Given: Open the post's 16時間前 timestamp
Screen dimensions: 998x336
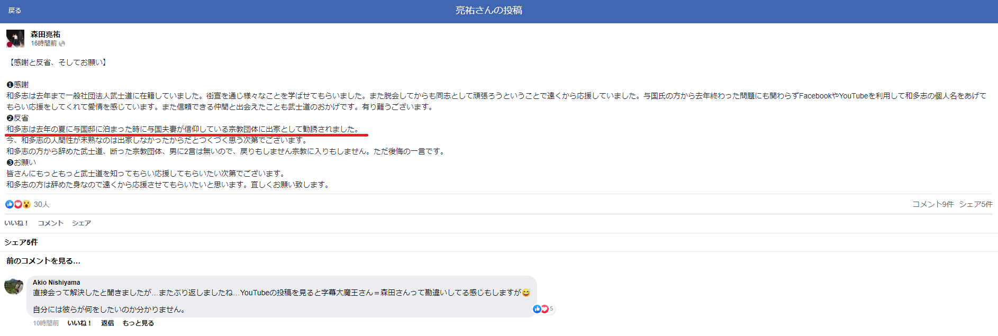Looking at the screenshot, I should [x=43, y=43].
